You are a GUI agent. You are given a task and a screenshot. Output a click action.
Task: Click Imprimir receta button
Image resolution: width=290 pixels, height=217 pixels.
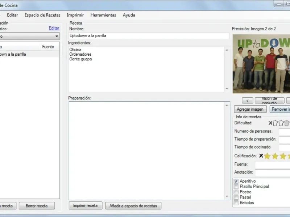click(x=86, y=205)
